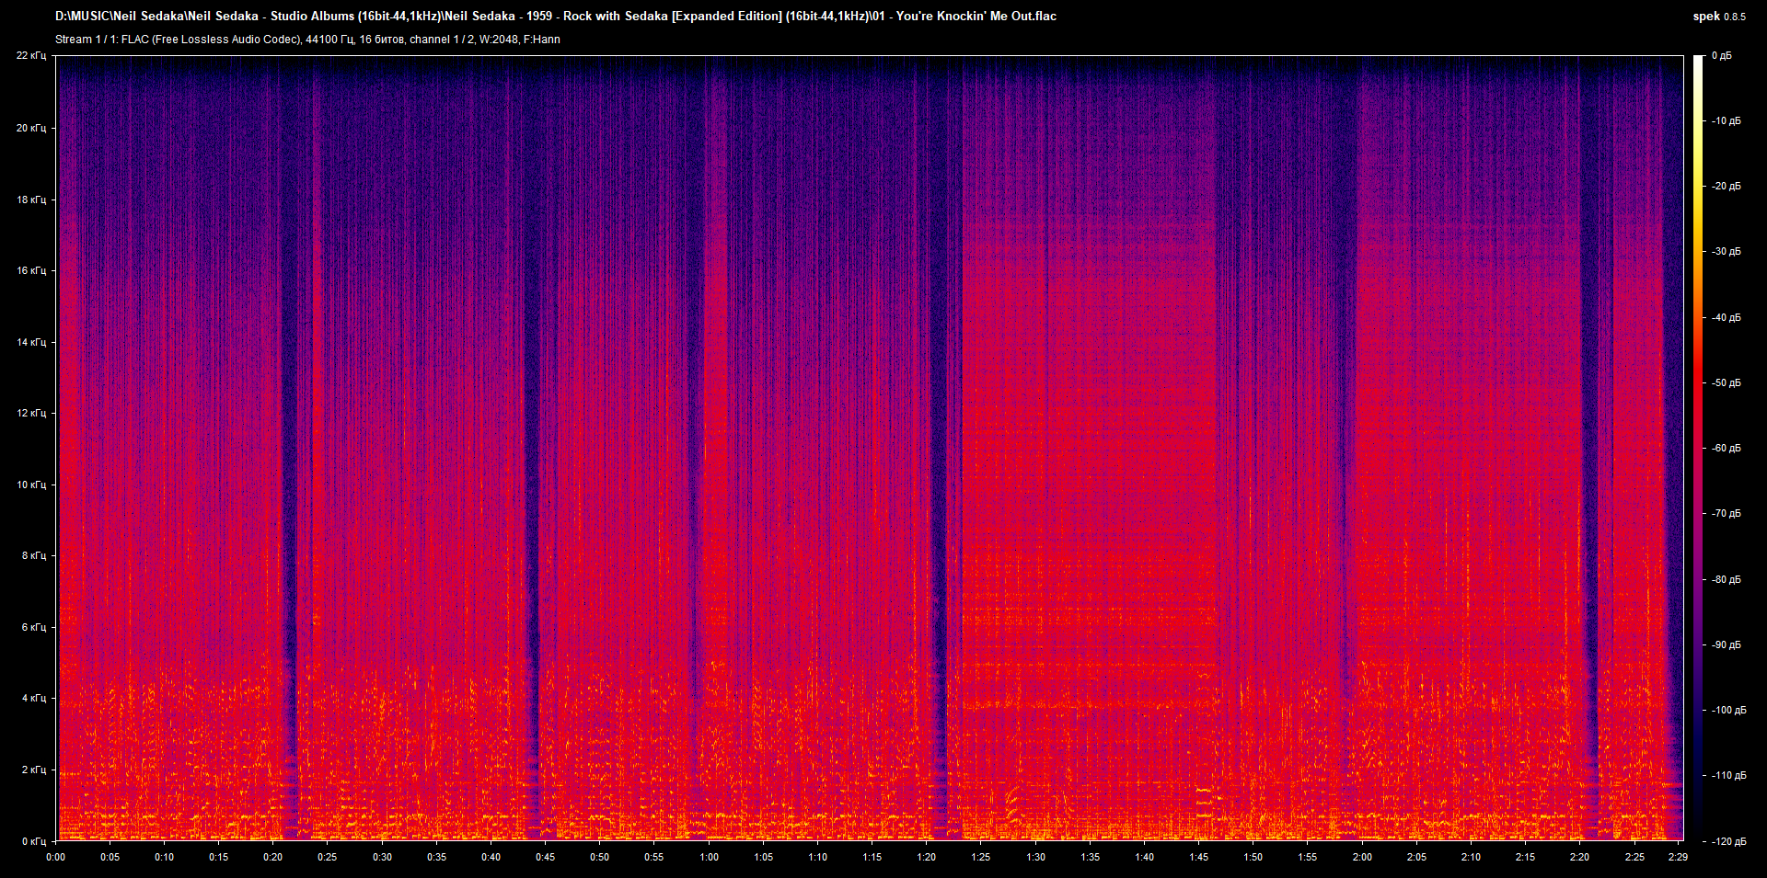Click the '-90 дБ' level label
The image size is (1767, 878).
click(1727, 644)
